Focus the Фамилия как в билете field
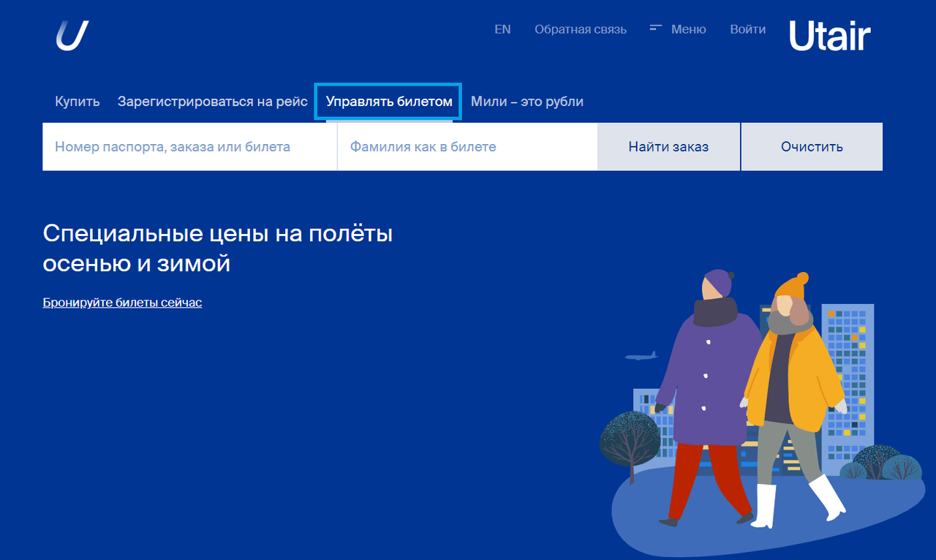936x560 pixels. pos(467,147)
